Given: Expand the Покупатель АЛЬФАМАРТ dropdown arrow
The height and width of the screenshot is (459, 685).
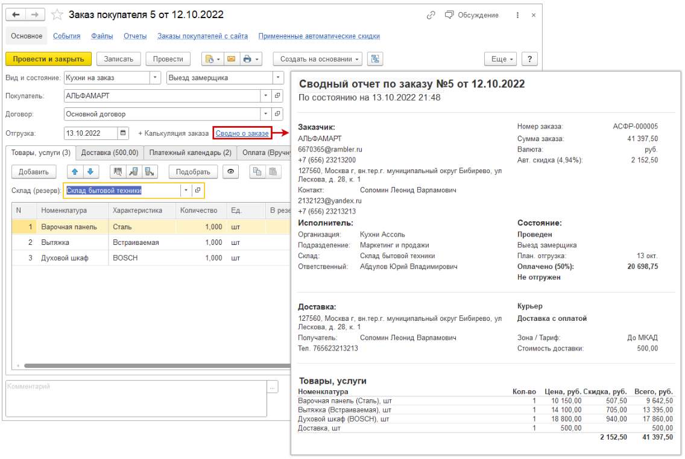Looking at the screenshot, I should 265,96.
